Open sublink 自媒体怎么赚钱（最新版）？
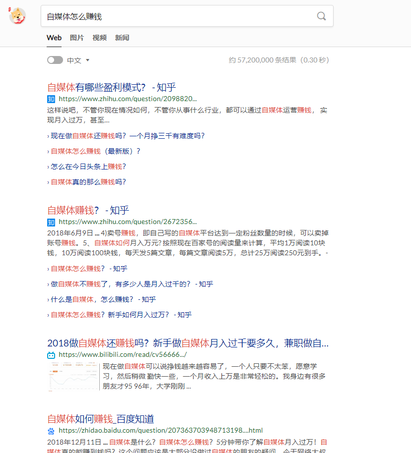Image resolution: width=411 pixels, height=453 pixels. [95, 151]
